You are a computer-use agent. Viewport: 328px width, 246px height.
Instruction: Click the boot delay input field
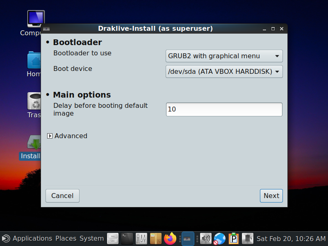[224, 109]
